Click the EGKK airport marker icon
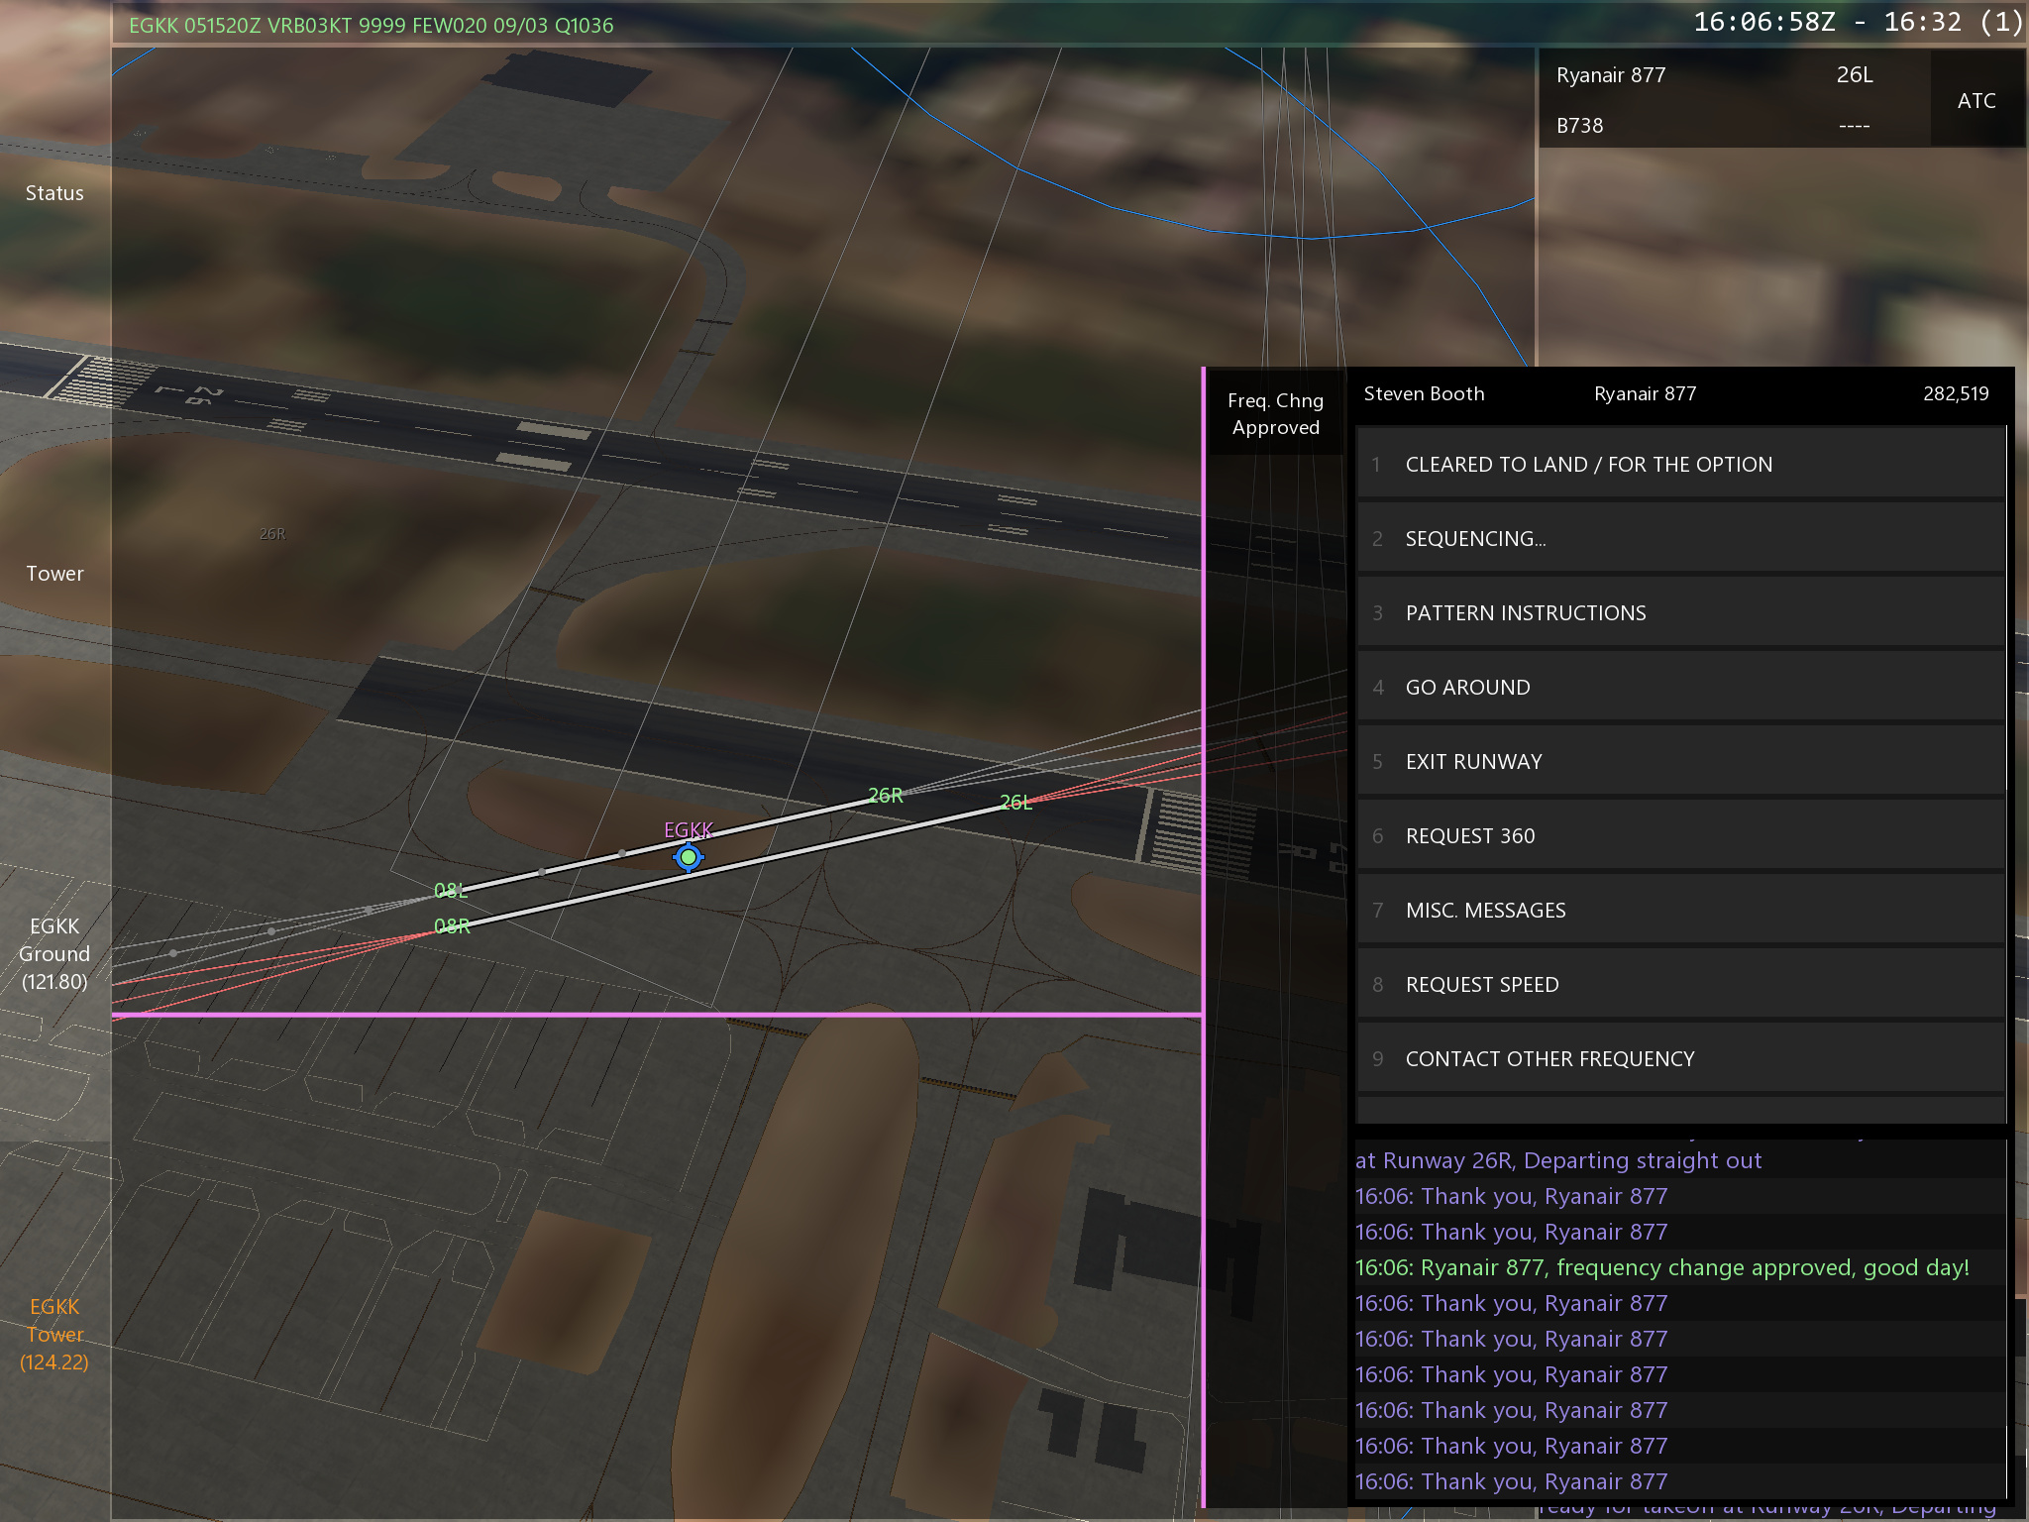Screen dimensions: 2029x1522 point(688,857)
